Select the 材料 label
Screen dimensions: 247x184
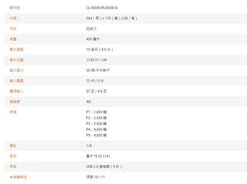coord(13,29)
